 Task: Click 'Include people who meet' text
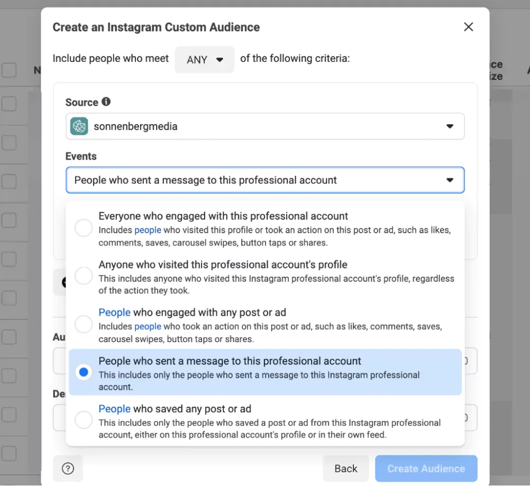pos(111,58)
